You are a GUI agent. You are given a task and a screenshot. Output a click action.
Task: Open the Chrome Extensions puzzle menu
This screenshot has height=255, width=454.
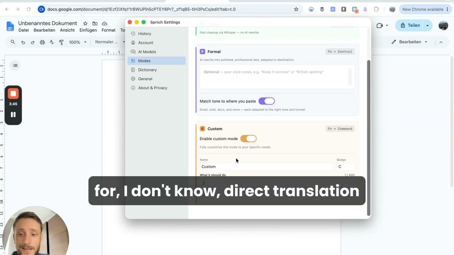pyautogui.click(x=376, y=9)
